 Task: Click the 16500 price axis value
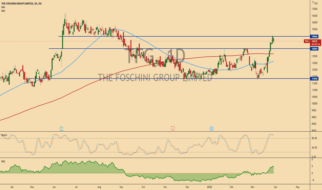pyautogui.click(x=314, y=16)
